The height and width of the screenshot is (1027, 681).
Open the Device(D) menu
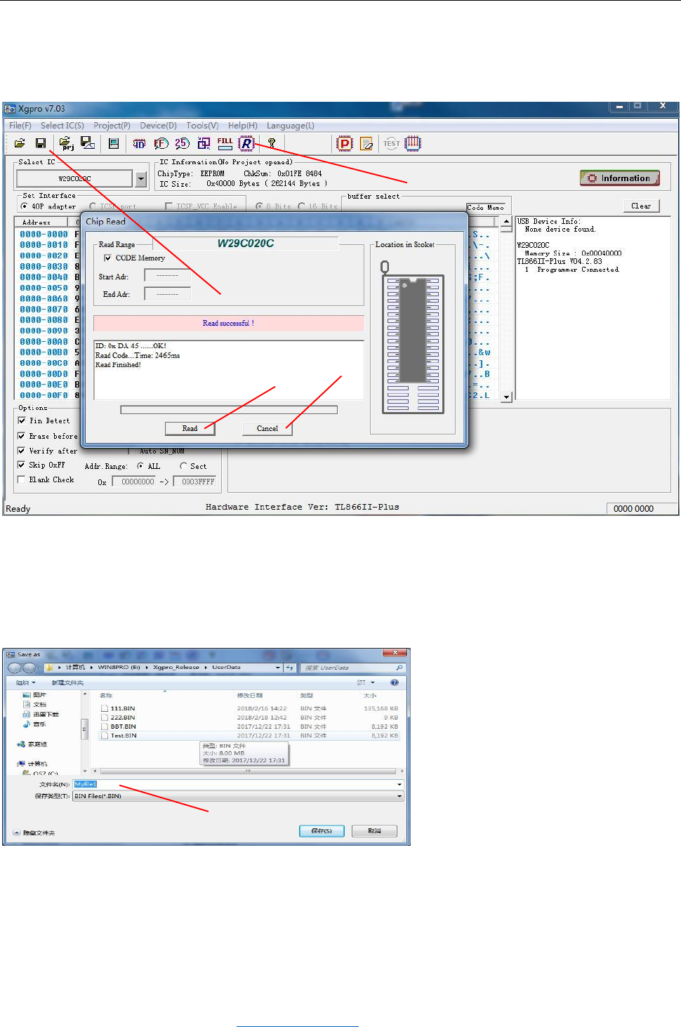(x=158, y=126)
